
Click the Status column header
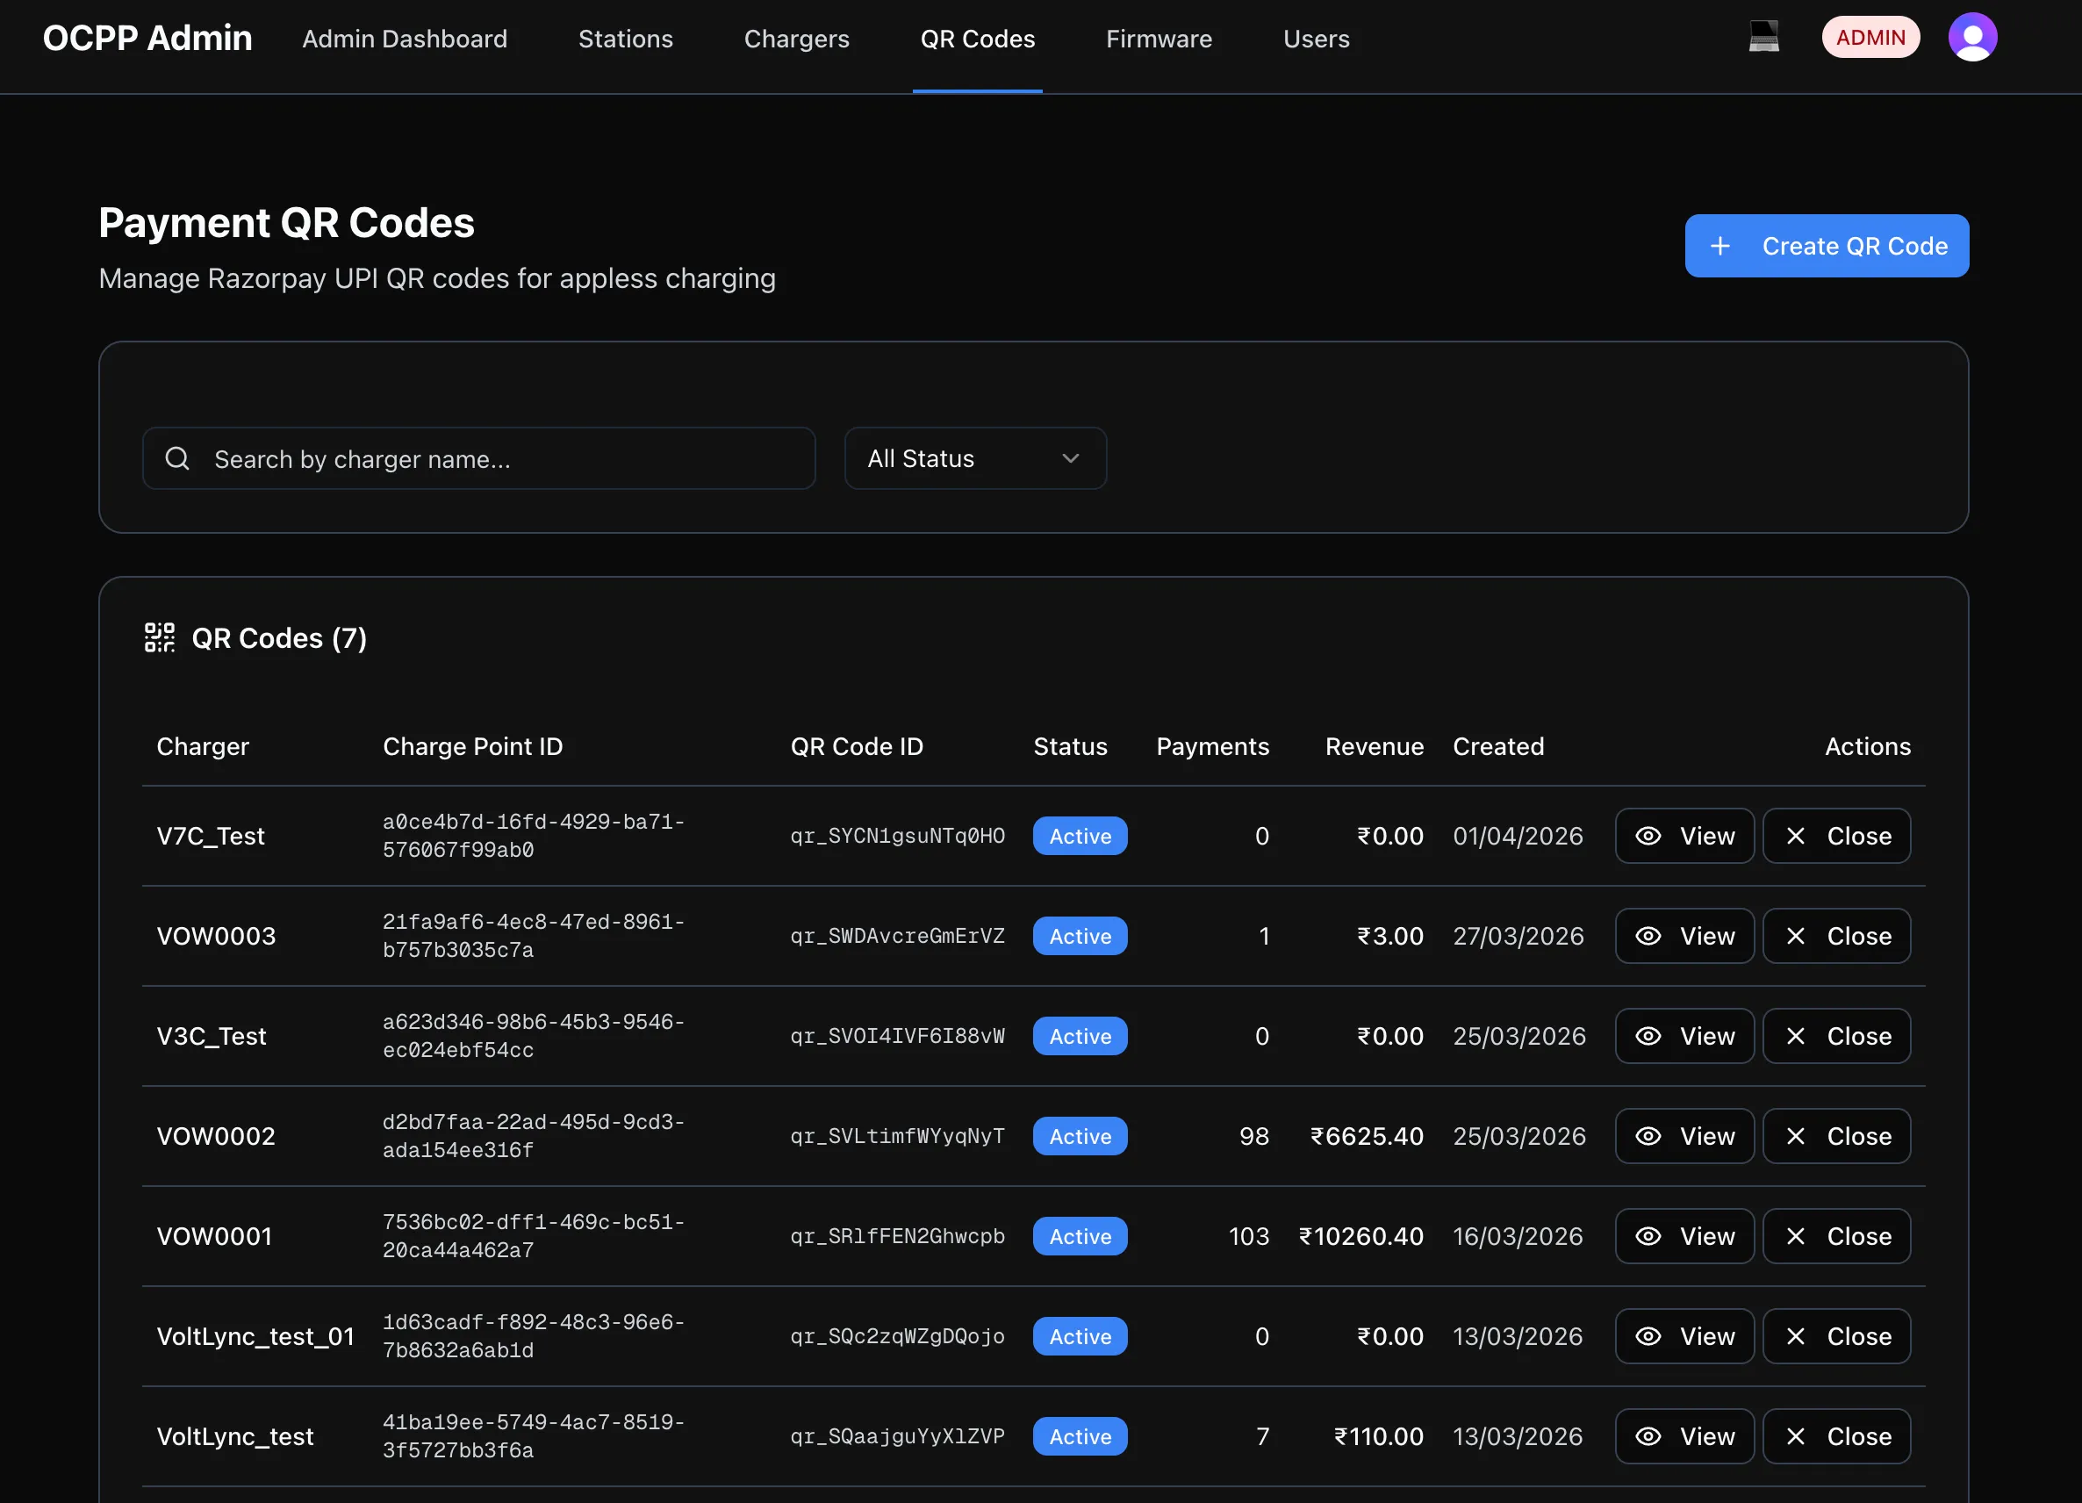[1070, 746]
